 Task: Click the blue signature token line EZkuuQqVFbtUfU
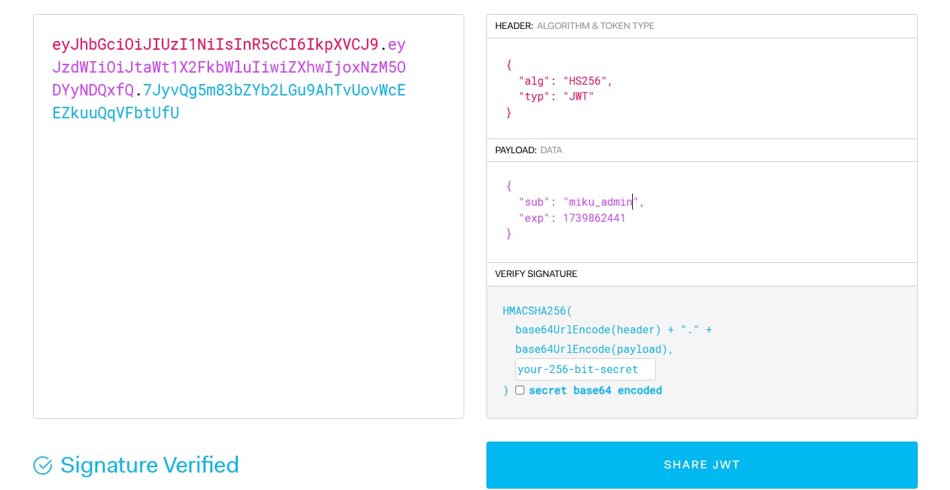click(116, 112)
